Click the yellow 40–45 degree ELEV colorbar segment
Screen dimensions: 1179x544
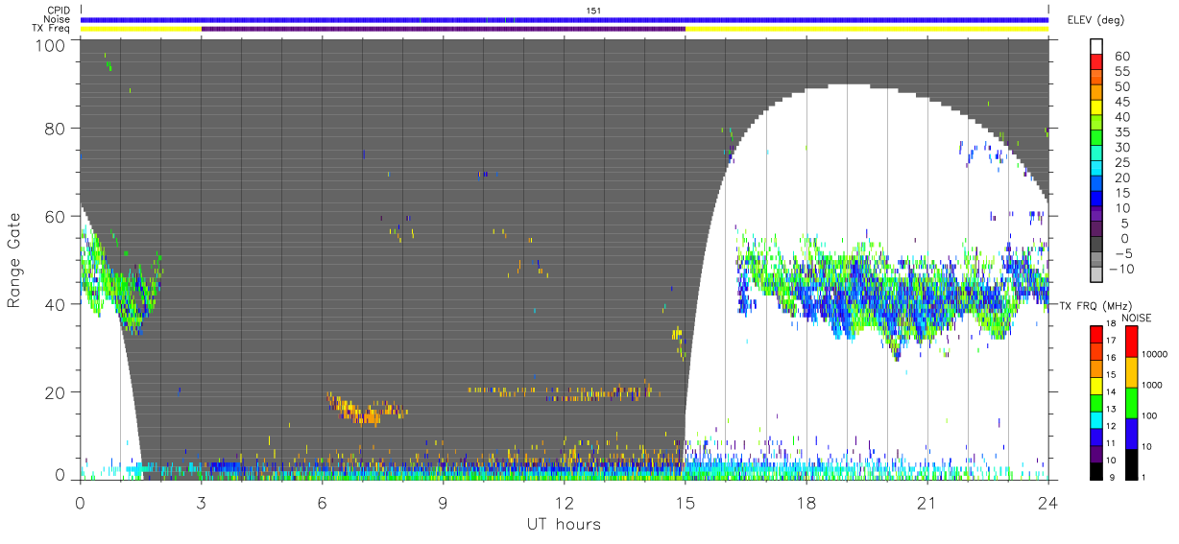point(1096,108)
